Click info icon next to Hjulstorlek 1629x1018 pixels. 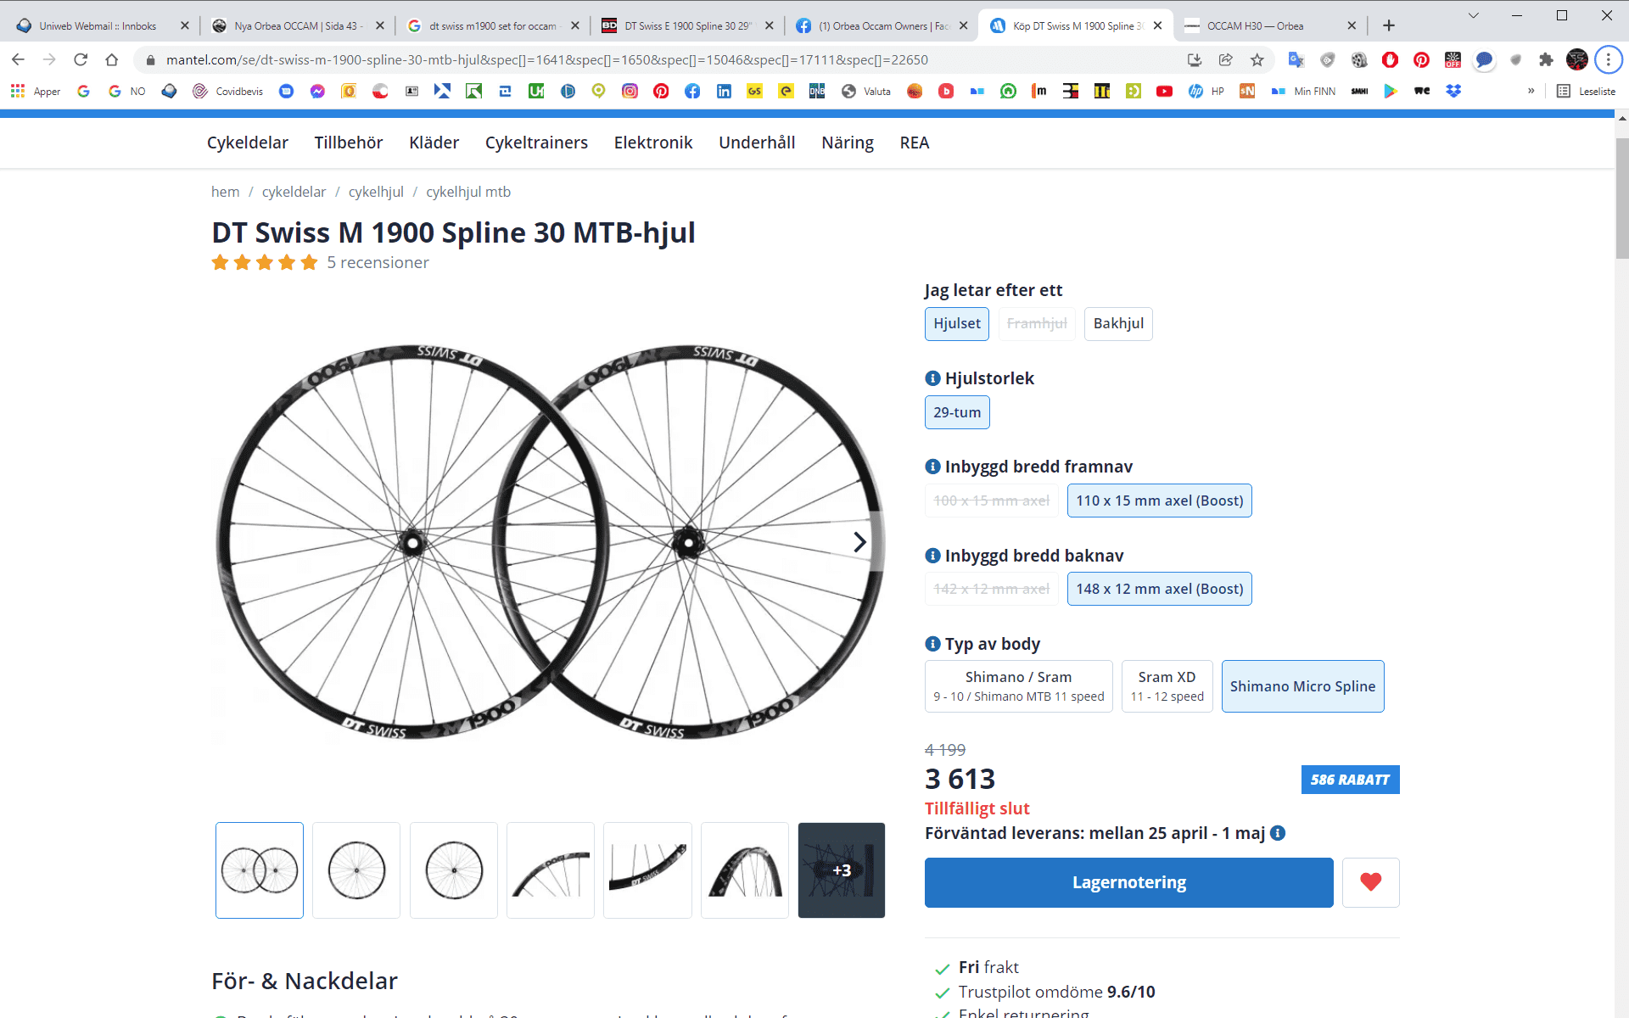tap(932, 378)
